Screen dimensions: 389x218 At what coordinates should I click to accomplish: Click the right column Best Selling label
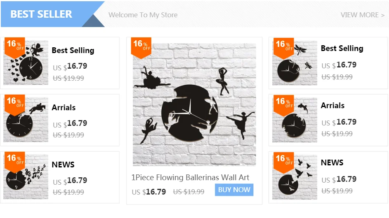point(342,49)
